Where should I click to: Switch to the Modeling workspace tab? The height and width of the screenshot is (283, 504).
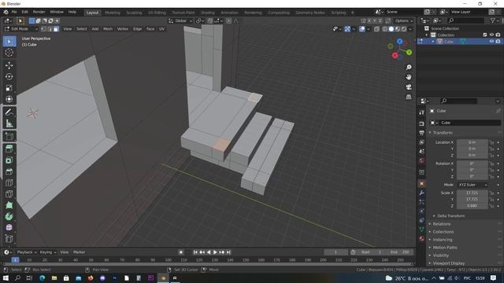(x=112, y=13)
